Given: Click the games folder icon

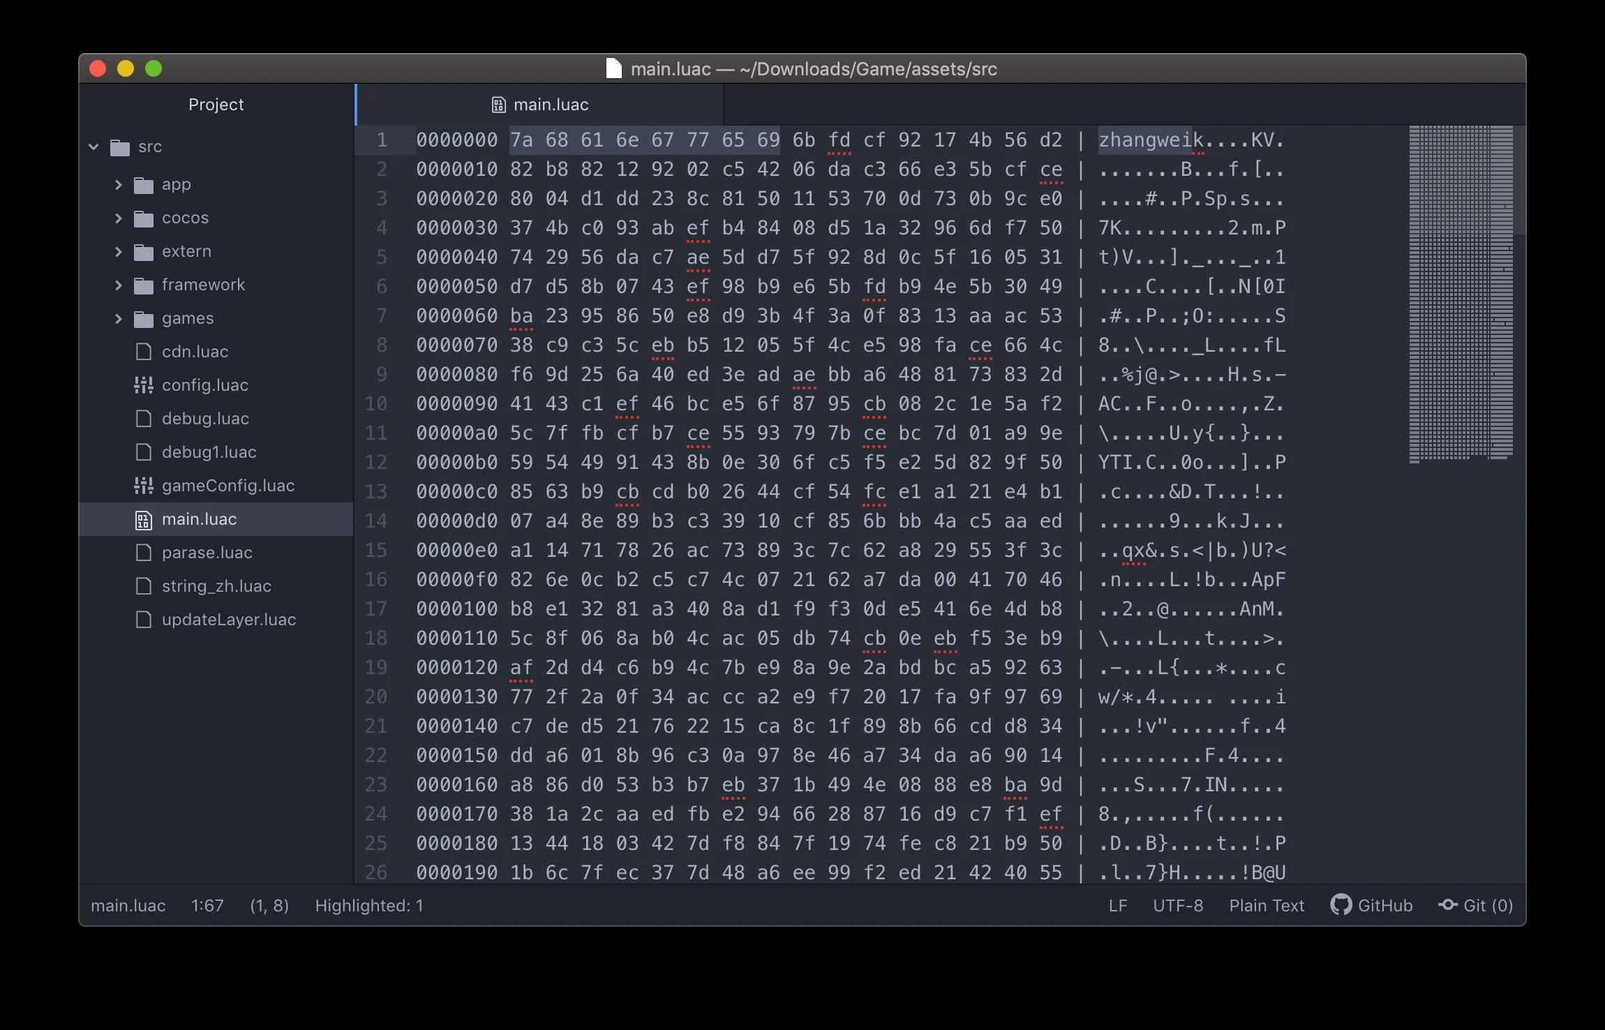Looking at the screenshot, I should tap(144, 319).
